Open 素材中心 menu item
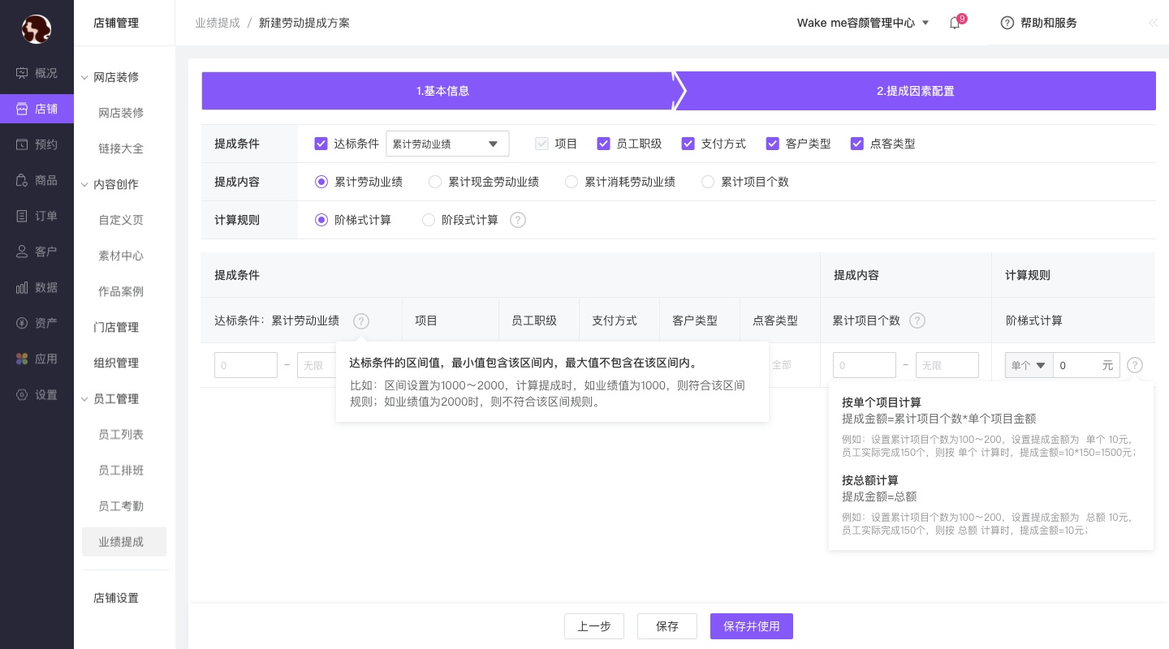 [x=121, y=256]
